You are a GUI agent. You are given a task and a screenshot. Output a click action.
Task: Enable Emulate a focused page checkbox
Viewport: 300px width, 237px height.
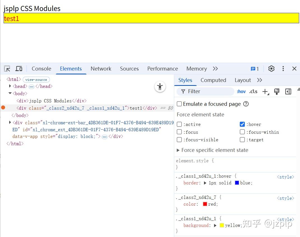(x=179, y=104)
